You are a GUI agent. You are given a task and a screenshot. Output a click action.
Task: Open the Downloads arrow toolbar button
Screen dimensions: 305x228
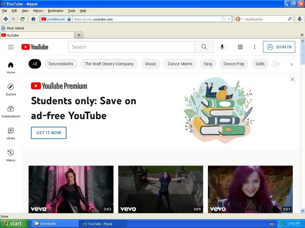300,19
